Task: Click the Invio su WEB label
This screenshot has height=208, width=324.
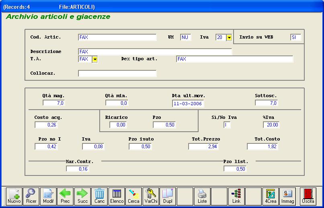Action: [x=256, y=37]
